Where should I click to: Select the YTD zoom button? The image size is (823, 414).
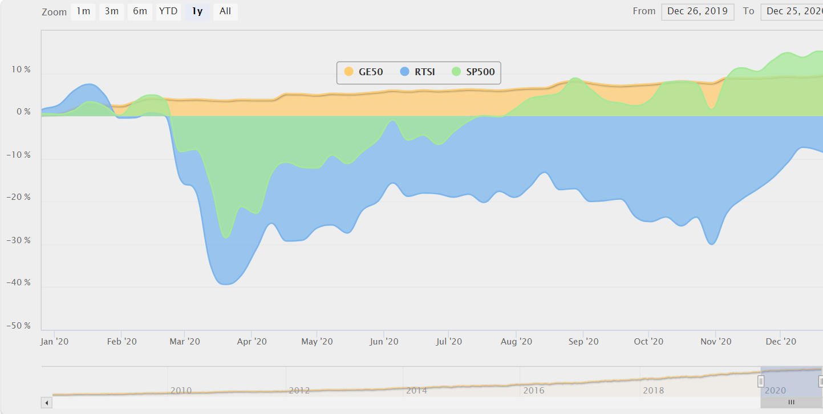point(168,11)
